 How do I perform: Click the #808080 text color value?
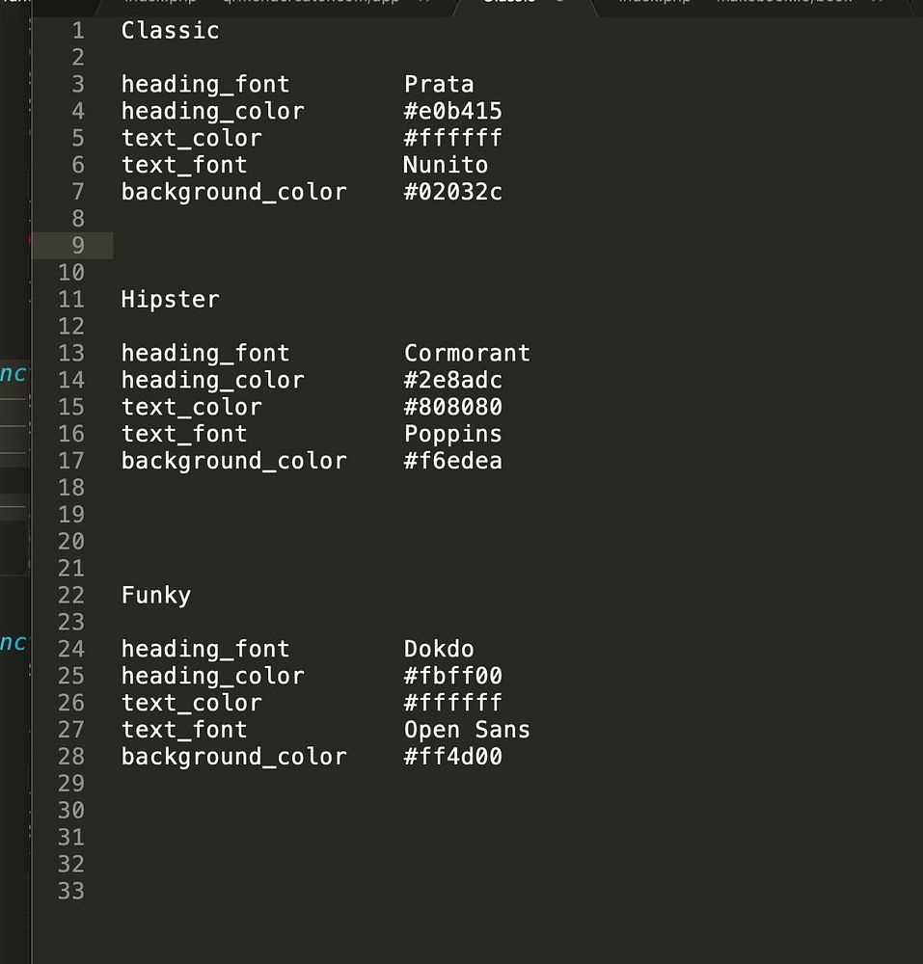coord(452,407)
